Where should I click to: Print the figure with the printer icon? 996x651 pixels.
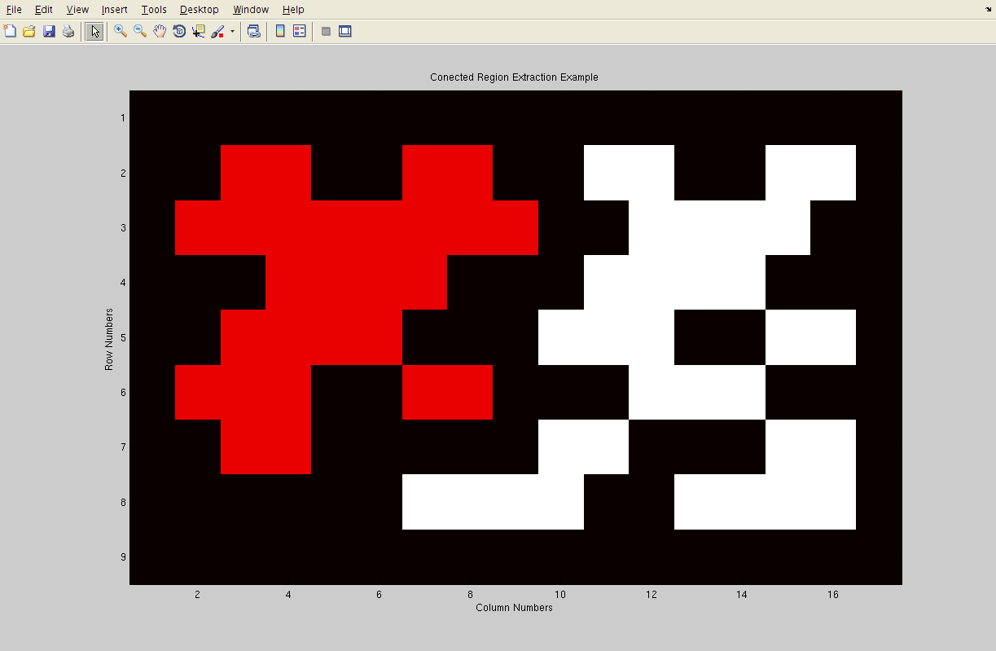68,32
